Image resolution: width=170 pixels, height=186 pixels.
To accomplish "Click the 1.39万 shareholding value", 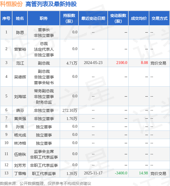I will tap(72, 174).
